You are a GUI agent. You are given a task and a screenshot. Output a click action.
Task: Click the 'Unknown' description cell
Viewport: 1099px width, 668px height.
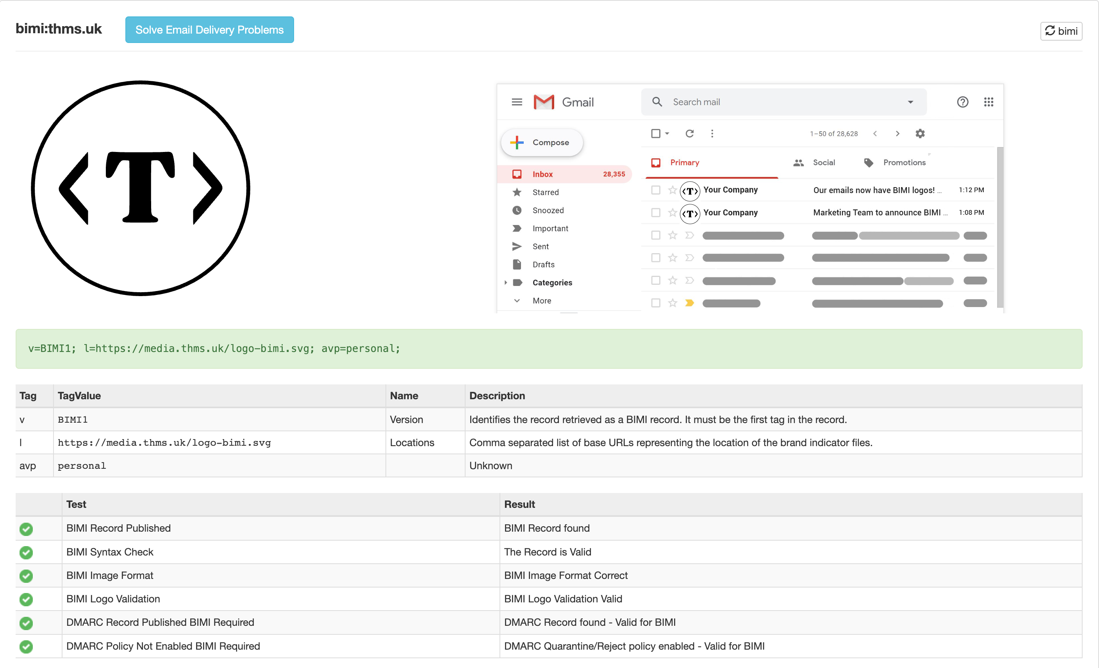click(x=773, y=465)
